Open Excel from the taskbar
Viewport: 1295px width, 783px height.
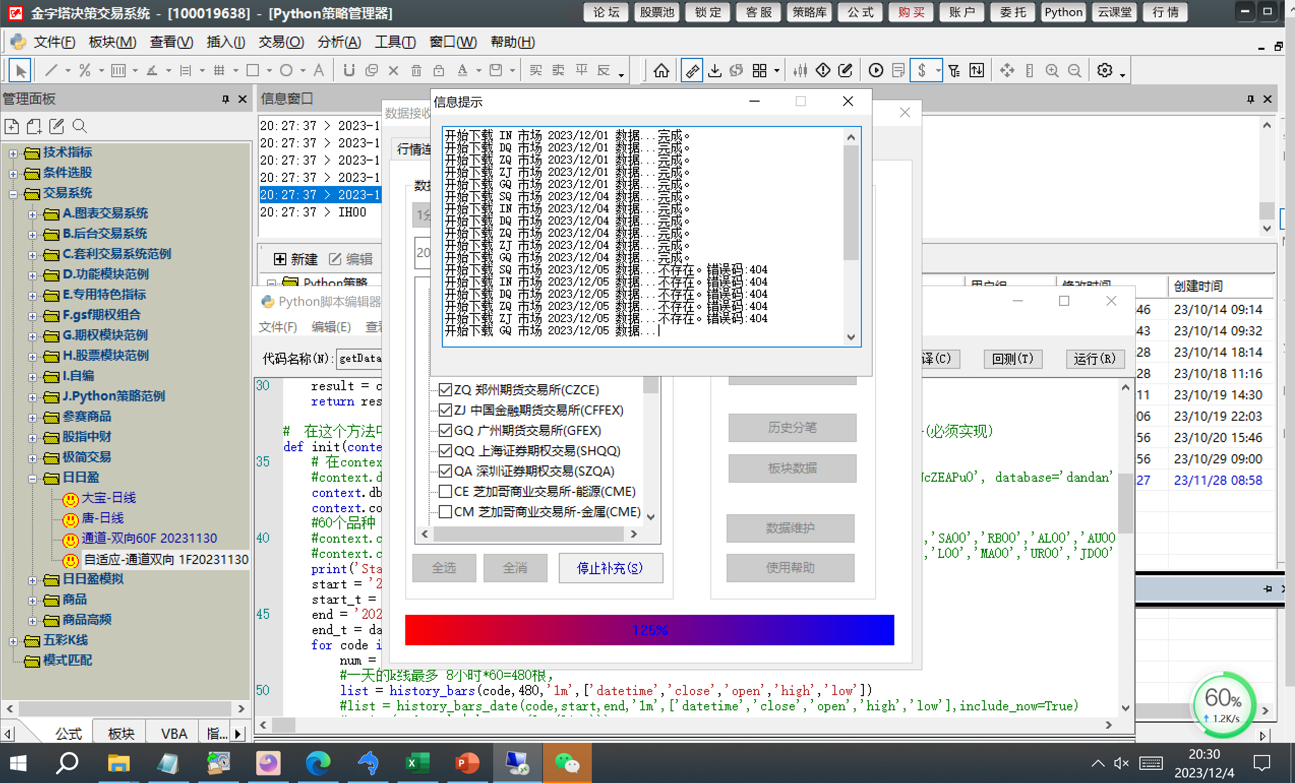click(x=417, y=763)
